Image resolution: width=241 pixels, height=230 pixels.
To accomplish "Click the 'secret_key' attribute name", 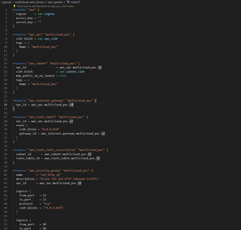I will pos(24,22).
